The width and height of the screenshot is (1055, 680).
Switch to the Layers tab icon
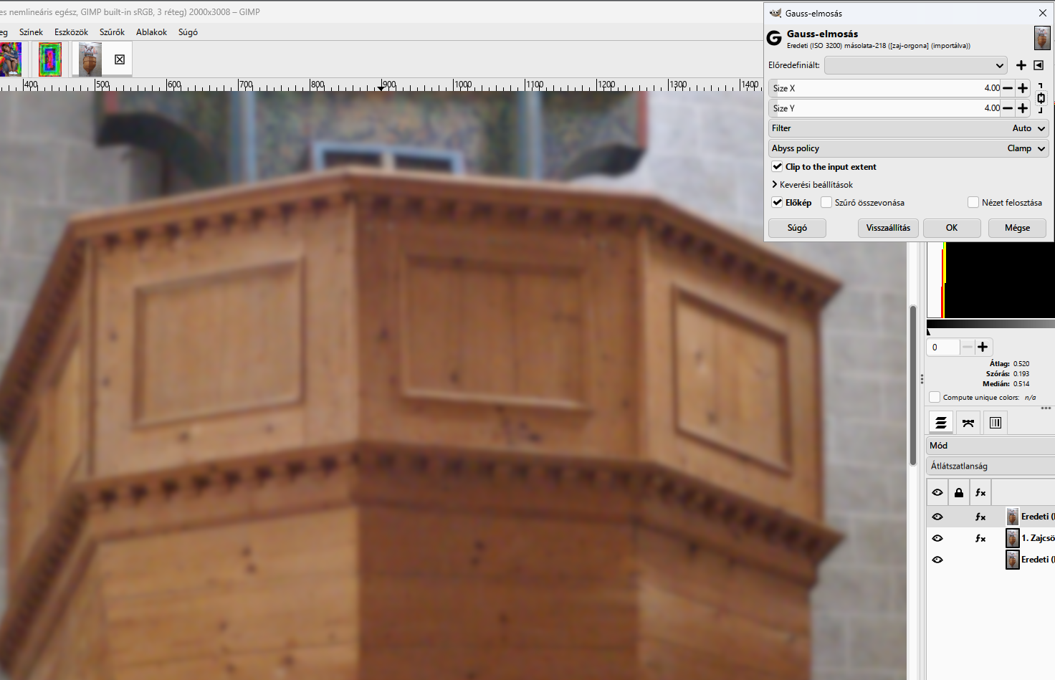(x=941, y=423)
